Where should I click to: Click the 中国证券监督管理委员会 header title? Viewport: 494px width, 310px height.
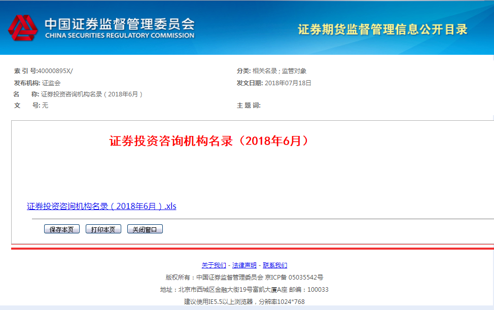pyautogui.click(x=120, y=24)
